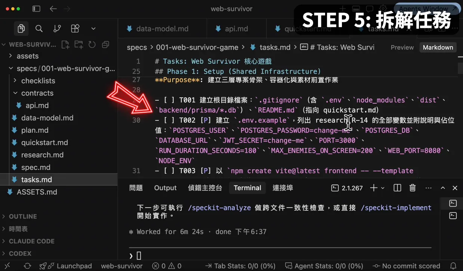
Task: Toggle the primary sidebar layout icon
Action: click(x=36, y=9)
